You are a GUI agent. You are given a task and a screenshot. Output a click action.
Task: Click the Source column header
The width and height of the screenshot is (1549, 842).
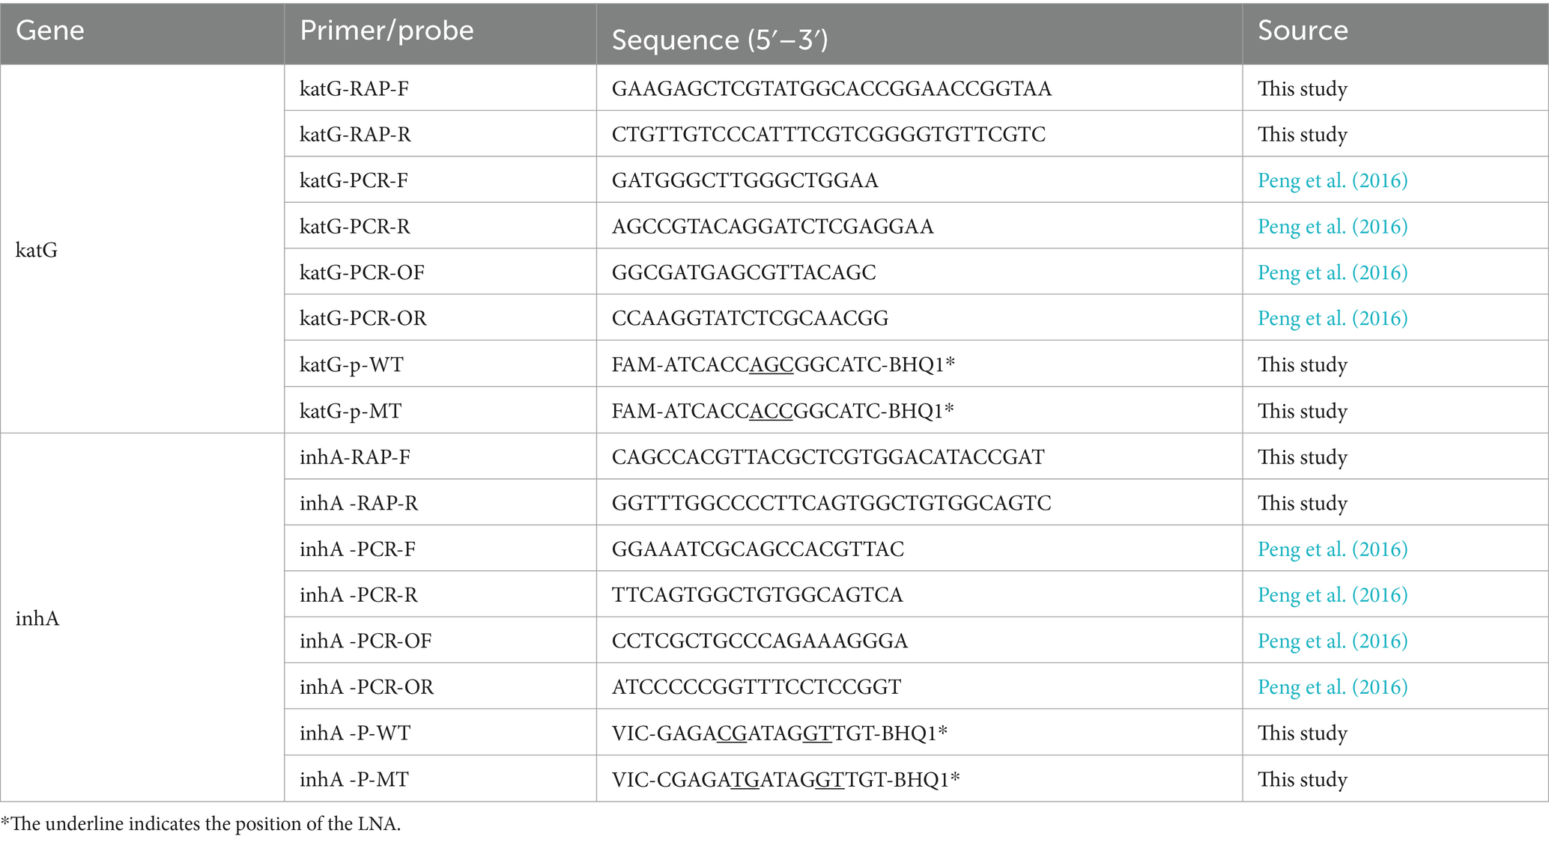1303,31
